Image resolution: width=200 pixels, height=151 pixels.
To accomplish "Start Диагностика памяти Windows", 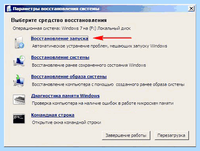I will click(65, 96).
